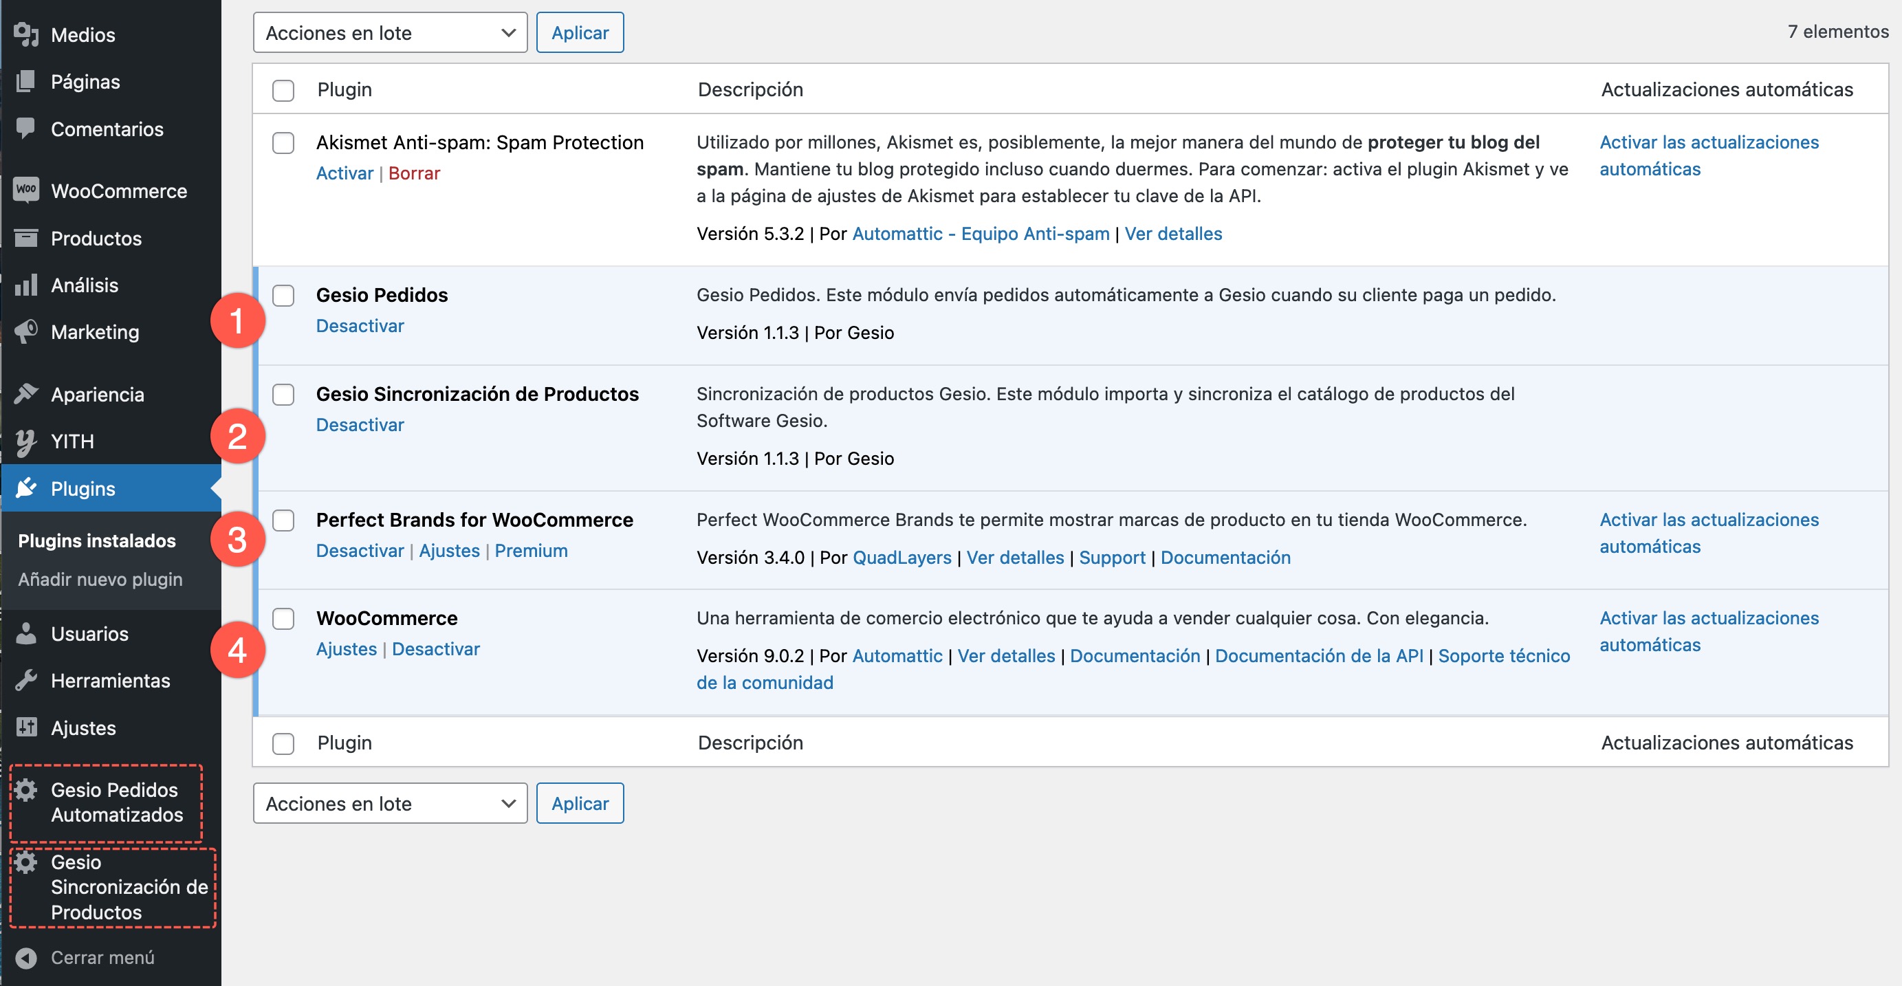Click the Ajustes sliders icon in sidebar
The image size is (1902, 986).
(26, 727)
